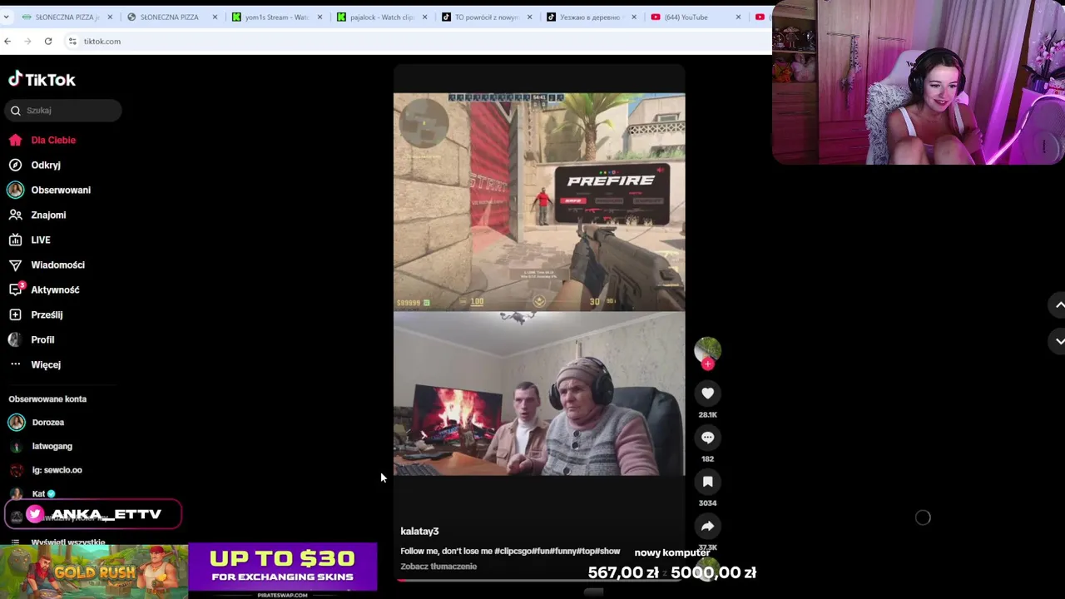
Task: Go to the previous video using up chevron
Action: [1059, 305]
